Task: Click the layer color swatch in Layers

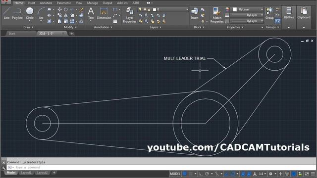Action: coord(155,9)
